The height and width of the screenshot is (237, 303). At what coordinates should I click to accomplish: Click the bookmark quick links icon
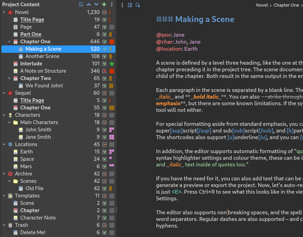point(81,5)
